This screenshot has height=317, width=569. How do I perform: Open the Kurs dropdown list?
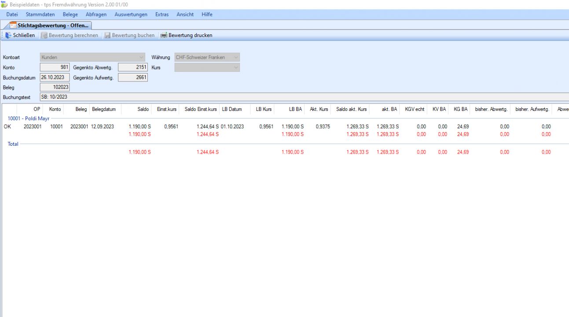pyautogui.click(x=236, y=67)
